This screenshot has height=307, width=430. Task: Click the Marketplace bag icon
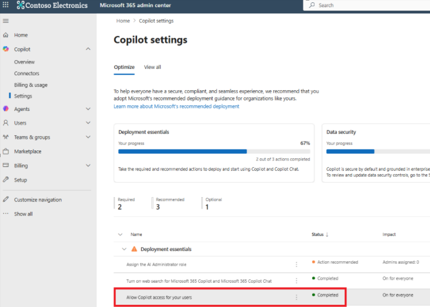point(6,152)
